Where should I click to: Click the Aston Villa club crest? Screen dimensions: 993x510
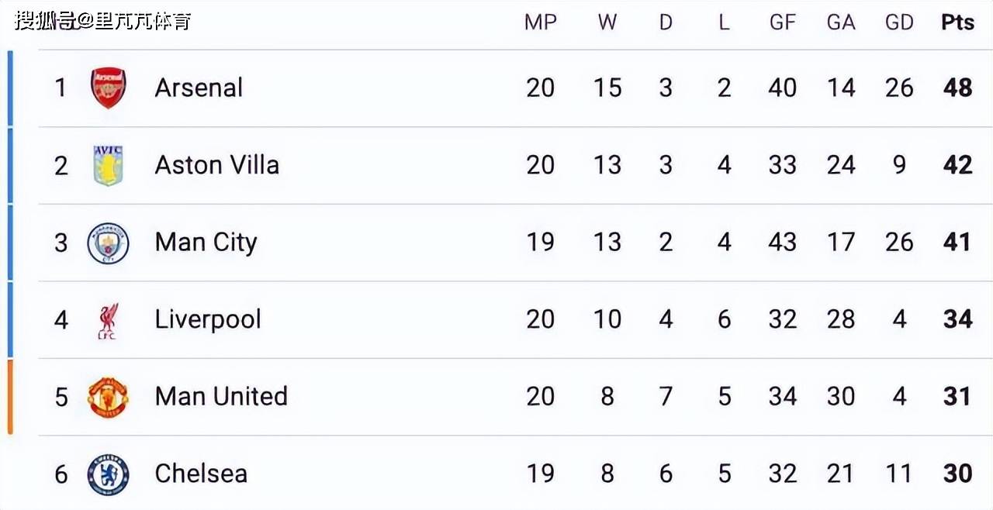click(108, 165)
